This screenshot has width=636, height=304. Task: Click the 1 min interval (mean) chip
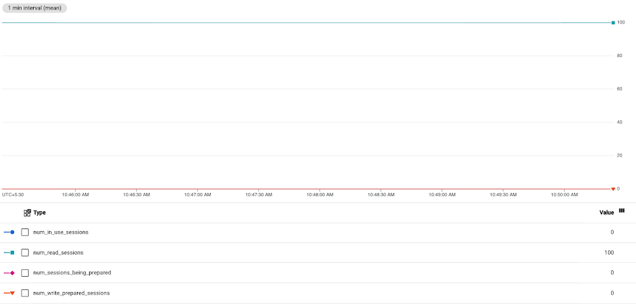point(35,9)
